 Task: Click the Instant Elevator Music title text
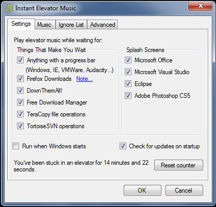click(45, 8)
